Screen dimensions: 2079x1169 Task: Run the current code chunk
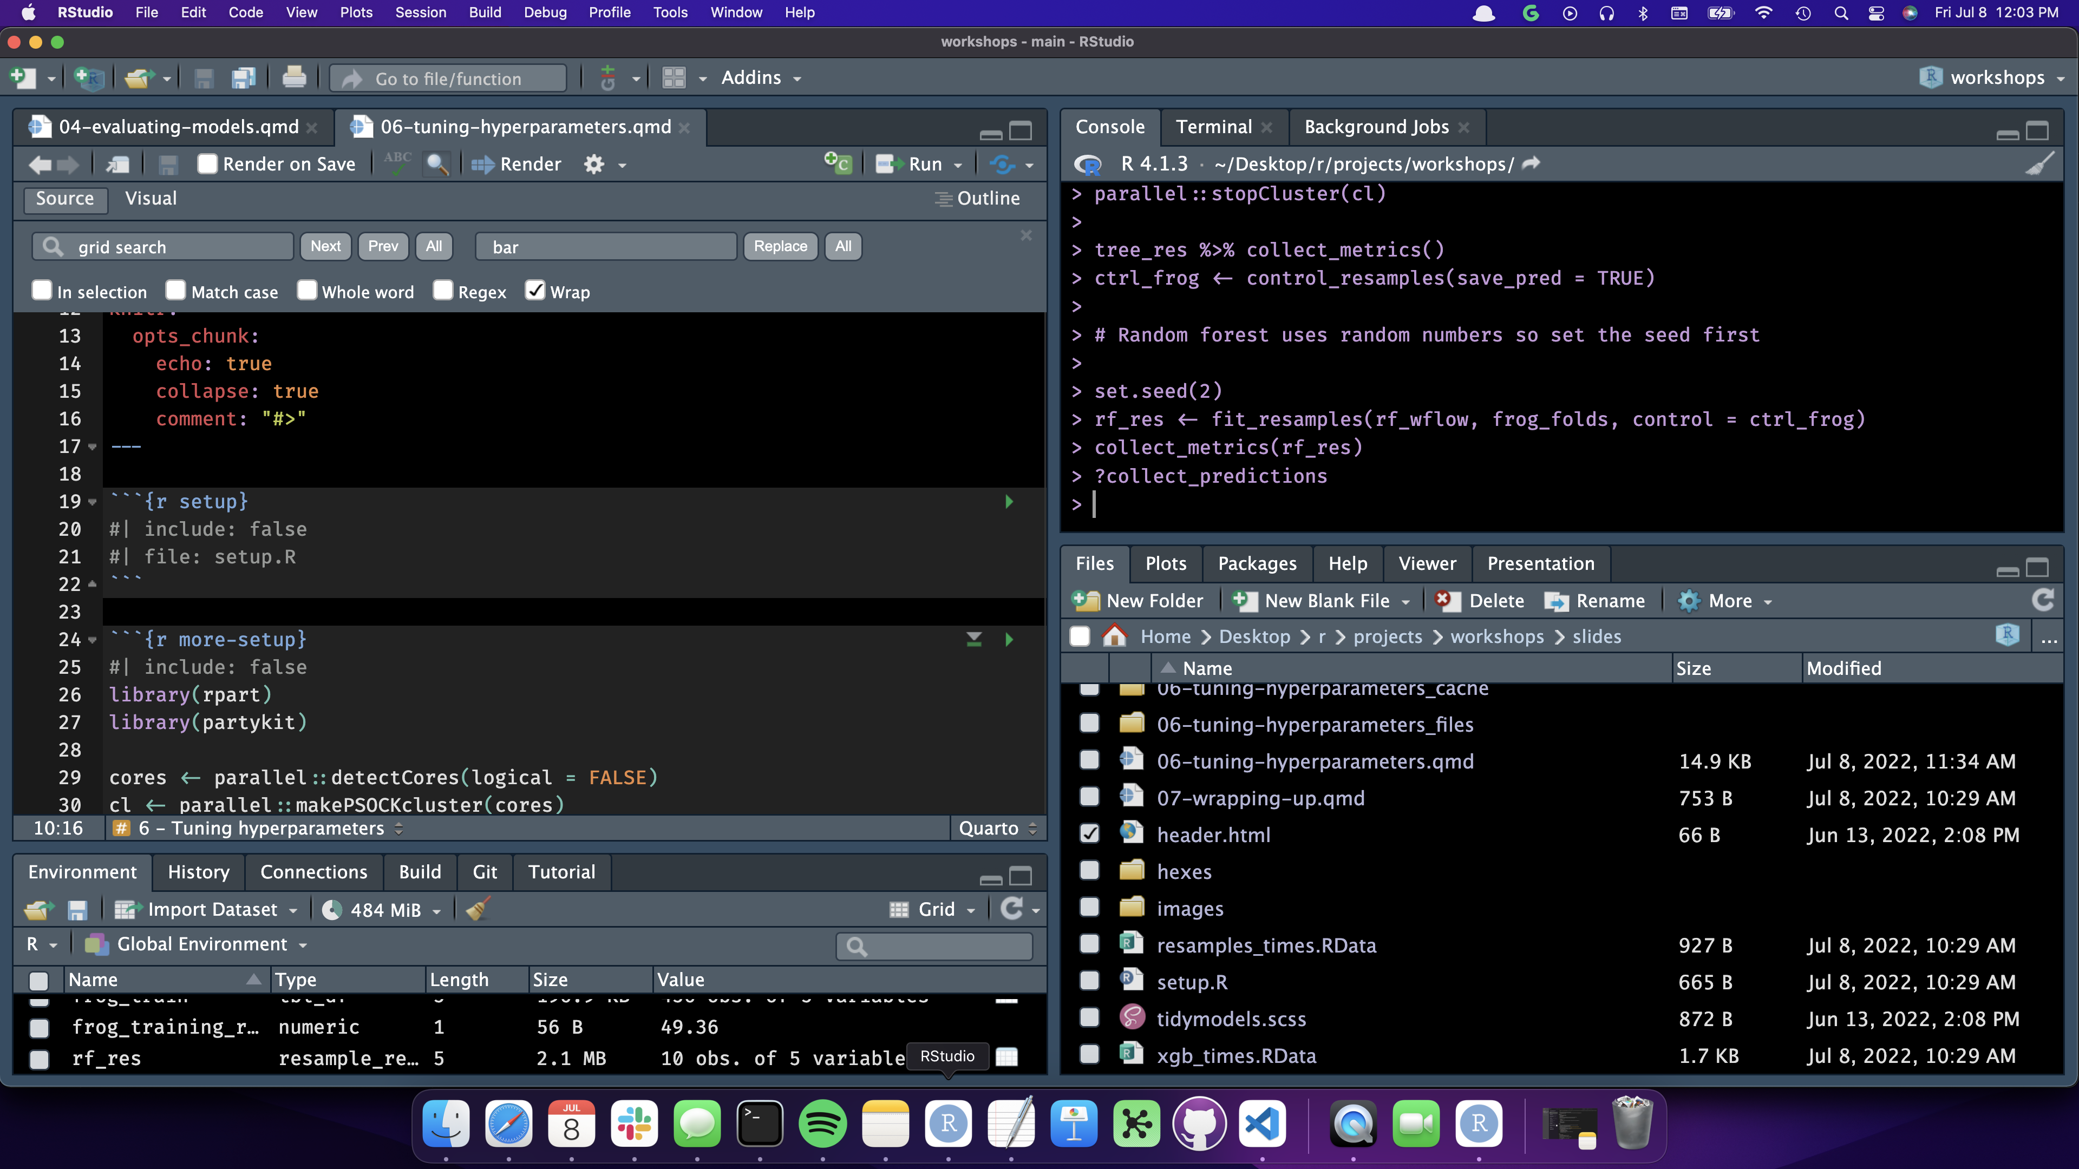[x=1009, y=501]
